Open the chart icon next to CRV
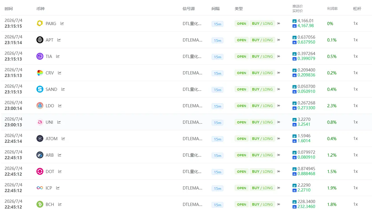 pos(60,73)
